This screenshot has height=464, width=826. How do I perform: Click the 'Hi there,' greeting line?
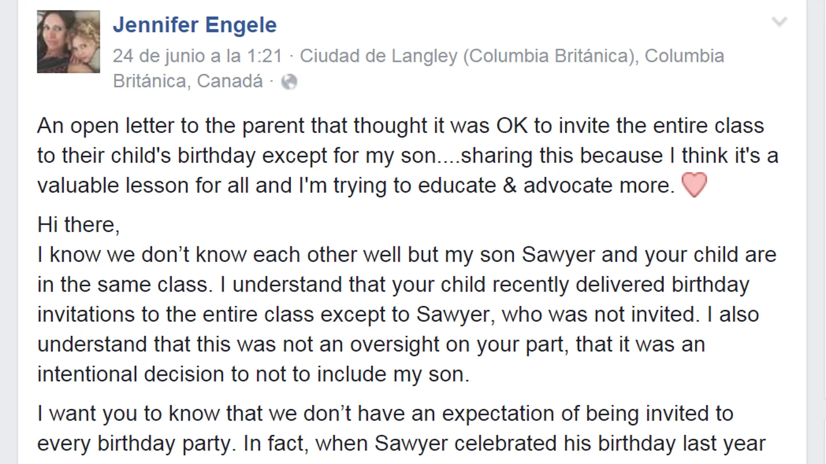[x=79, y=225]
